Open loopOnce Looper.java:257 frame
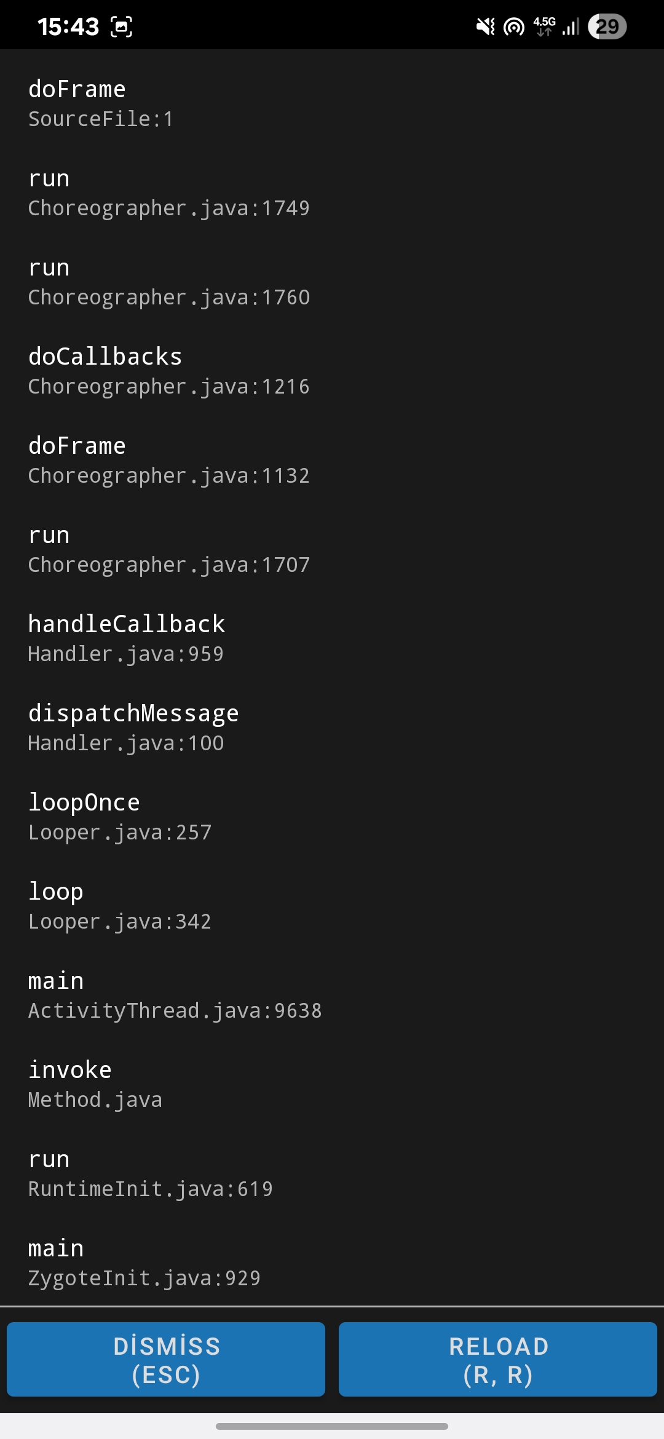The image size is (664, 1439). click(x=332, y=817)
